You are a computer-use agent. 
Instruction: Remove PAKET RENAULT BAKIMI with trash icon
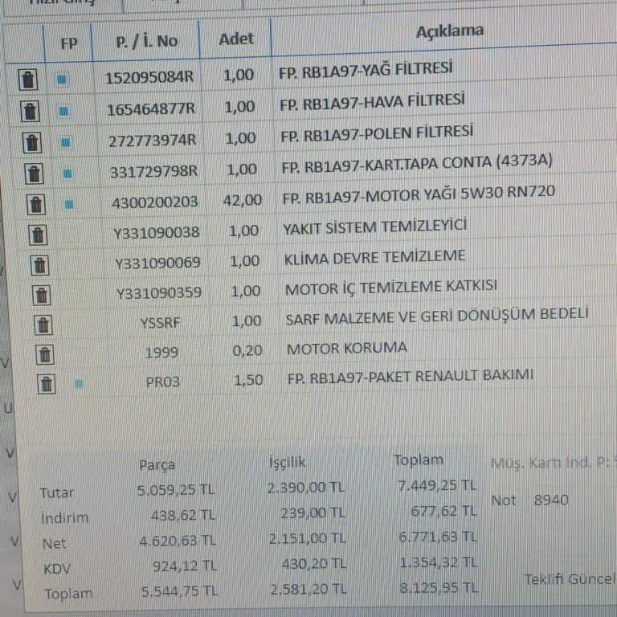pos(47,382)
